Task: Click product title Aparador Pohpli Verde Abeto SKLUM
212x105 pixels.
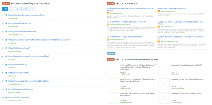Action: [187, 65]
